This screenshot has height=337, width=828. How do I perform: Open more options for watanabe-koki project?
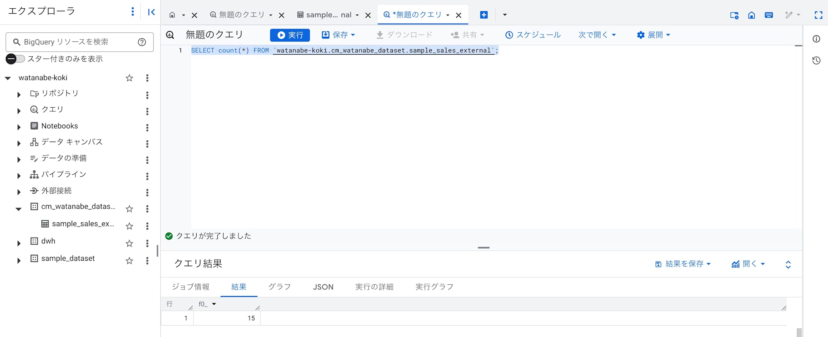point(147,78)
